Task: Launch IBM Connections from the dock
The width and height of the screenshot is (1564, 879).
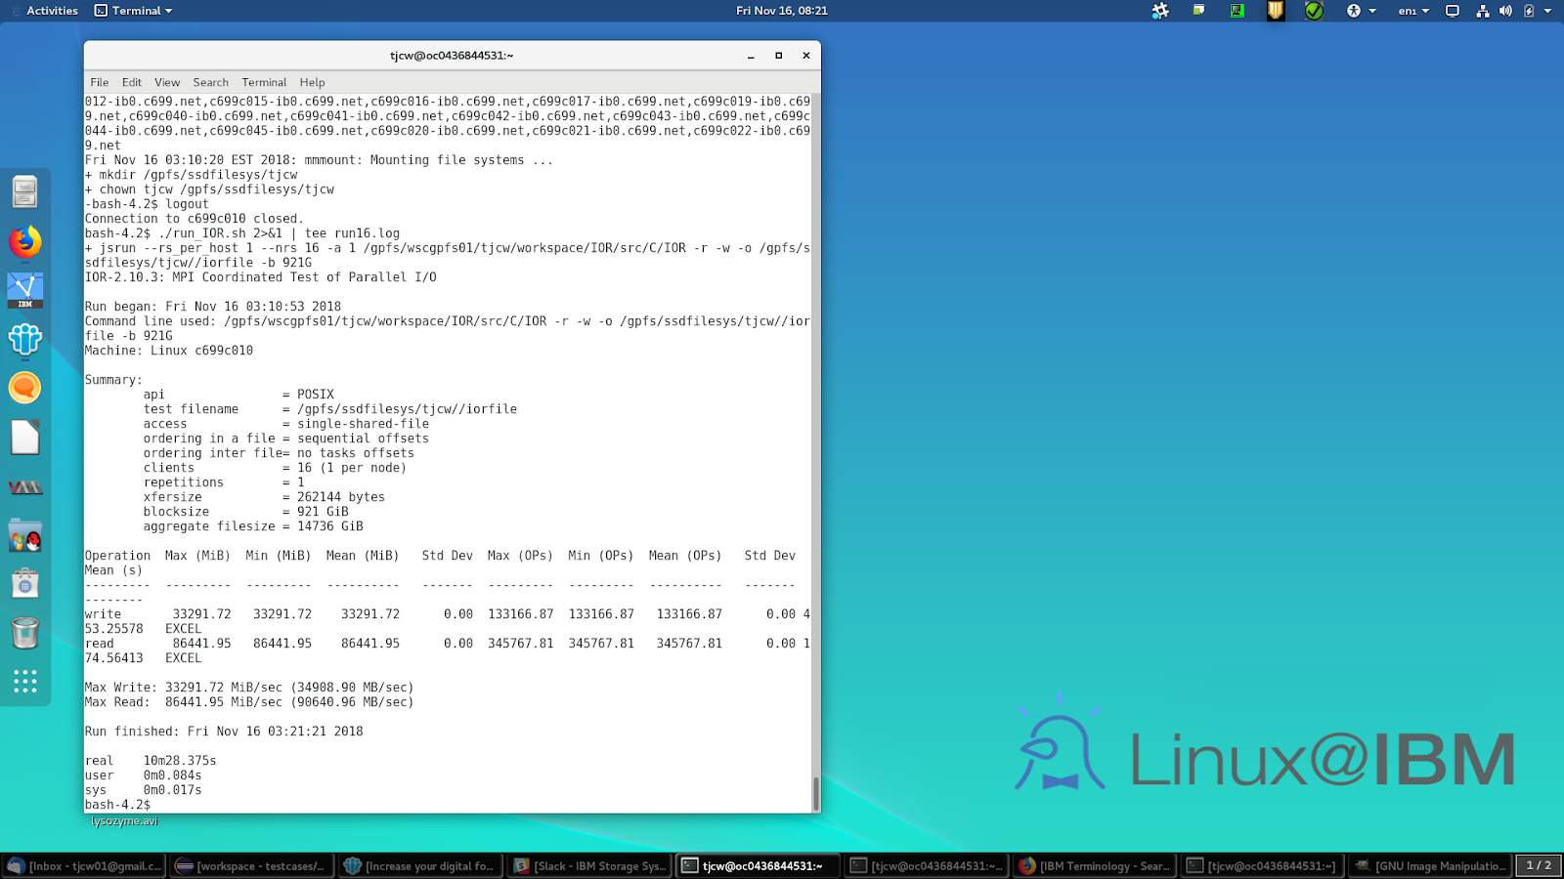Action: point(24,340)
